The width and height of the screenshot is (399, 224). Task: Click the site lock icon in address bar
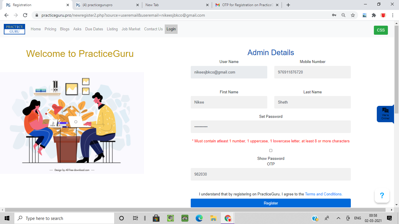37,15
